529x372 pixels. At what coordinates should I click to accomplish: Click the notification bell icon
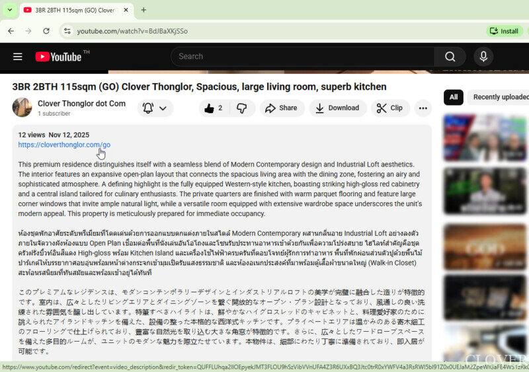pyautogui.click(x=148, y=108)
